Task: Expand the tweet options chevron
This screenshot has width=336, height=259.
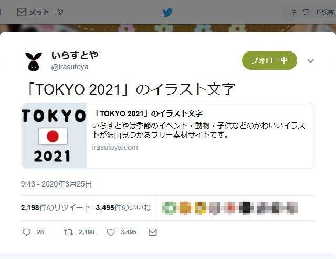Action: (x=310, y=61)
